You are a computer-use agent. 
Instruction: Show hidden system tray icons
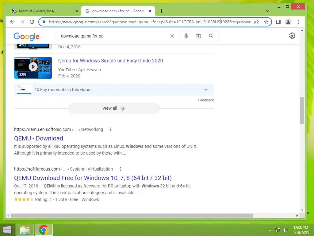pos(270,230)
